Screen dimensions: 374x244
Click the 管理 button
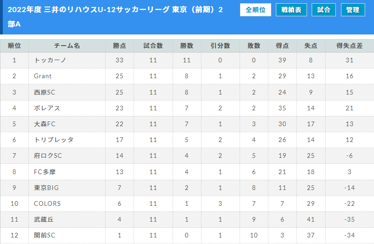(x=353, y=10)
